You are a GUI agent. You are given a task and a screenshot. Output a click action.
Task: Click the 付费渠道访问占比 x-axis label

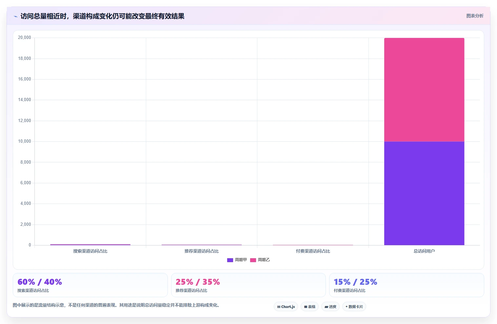point(313,251)
